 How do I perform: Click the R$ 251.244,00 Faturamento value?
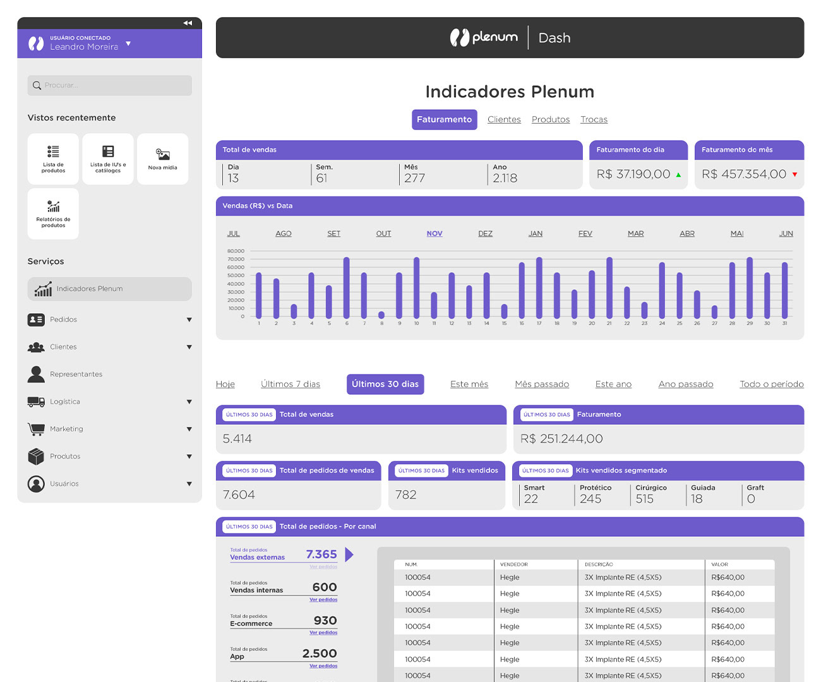tap(561, 439)
